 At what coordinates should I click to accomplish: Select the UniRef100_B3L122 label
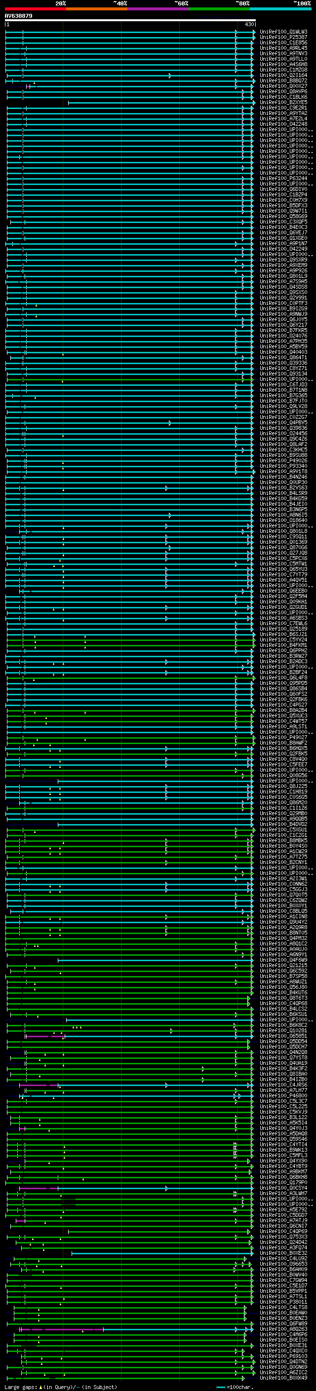click(283, 1117)
